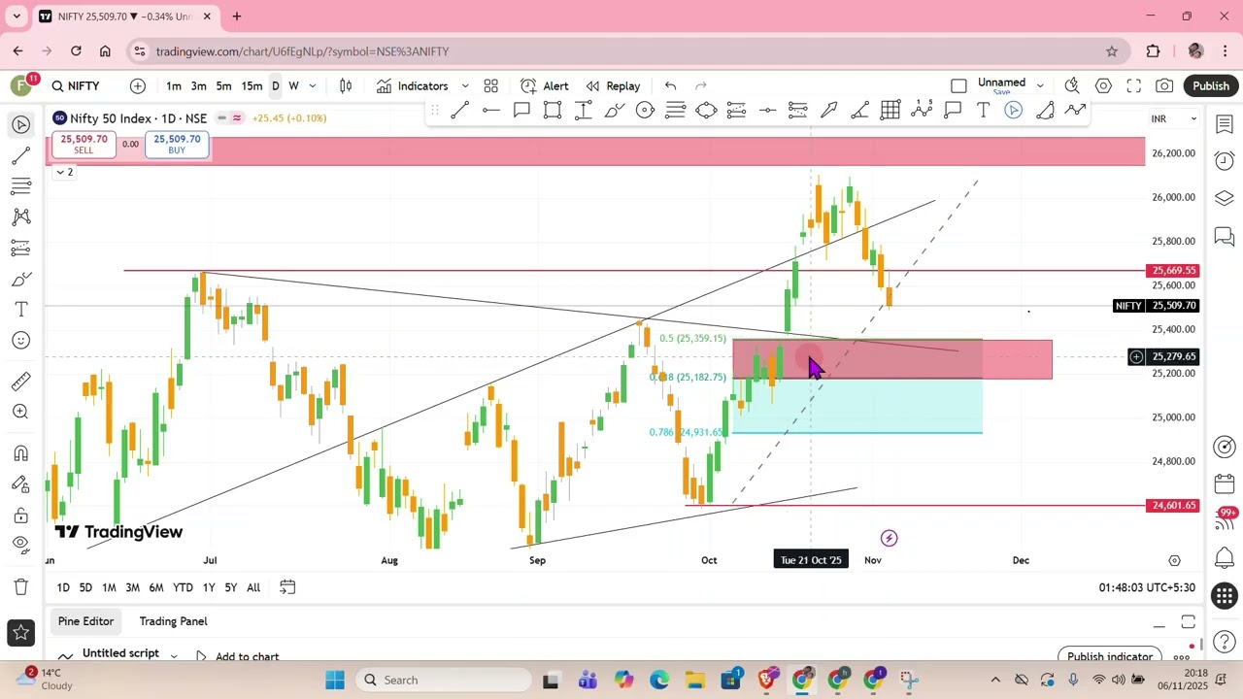Select the brush drawing tool
This screenshot has width=1243, height=699.
[614, 111]
